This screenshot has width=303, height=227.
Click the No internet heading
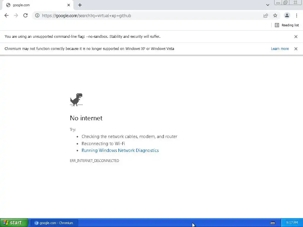click(x=86, y=118)
